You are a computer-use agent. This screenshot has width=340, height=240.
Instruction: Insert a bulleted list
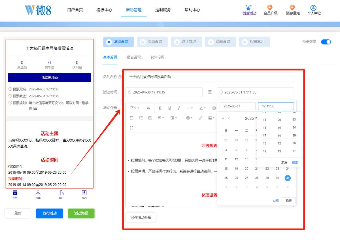click(131, 118)
